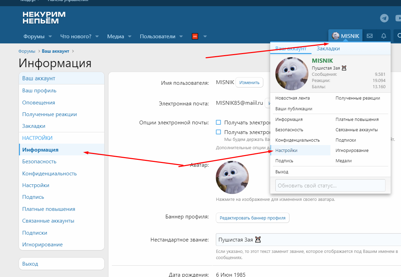Screen dimensions: 401x277
Task: Enable the second 'Получать электрон' email checkbox
Action: pos(219,132)
